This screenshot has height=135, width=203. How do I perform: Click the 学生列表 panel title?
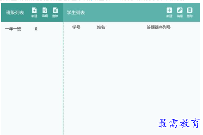pyautogui.click(x=76, y=13)
